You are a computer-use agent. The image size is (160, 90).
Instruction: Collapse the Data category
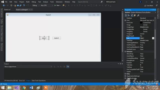point(125,74)
